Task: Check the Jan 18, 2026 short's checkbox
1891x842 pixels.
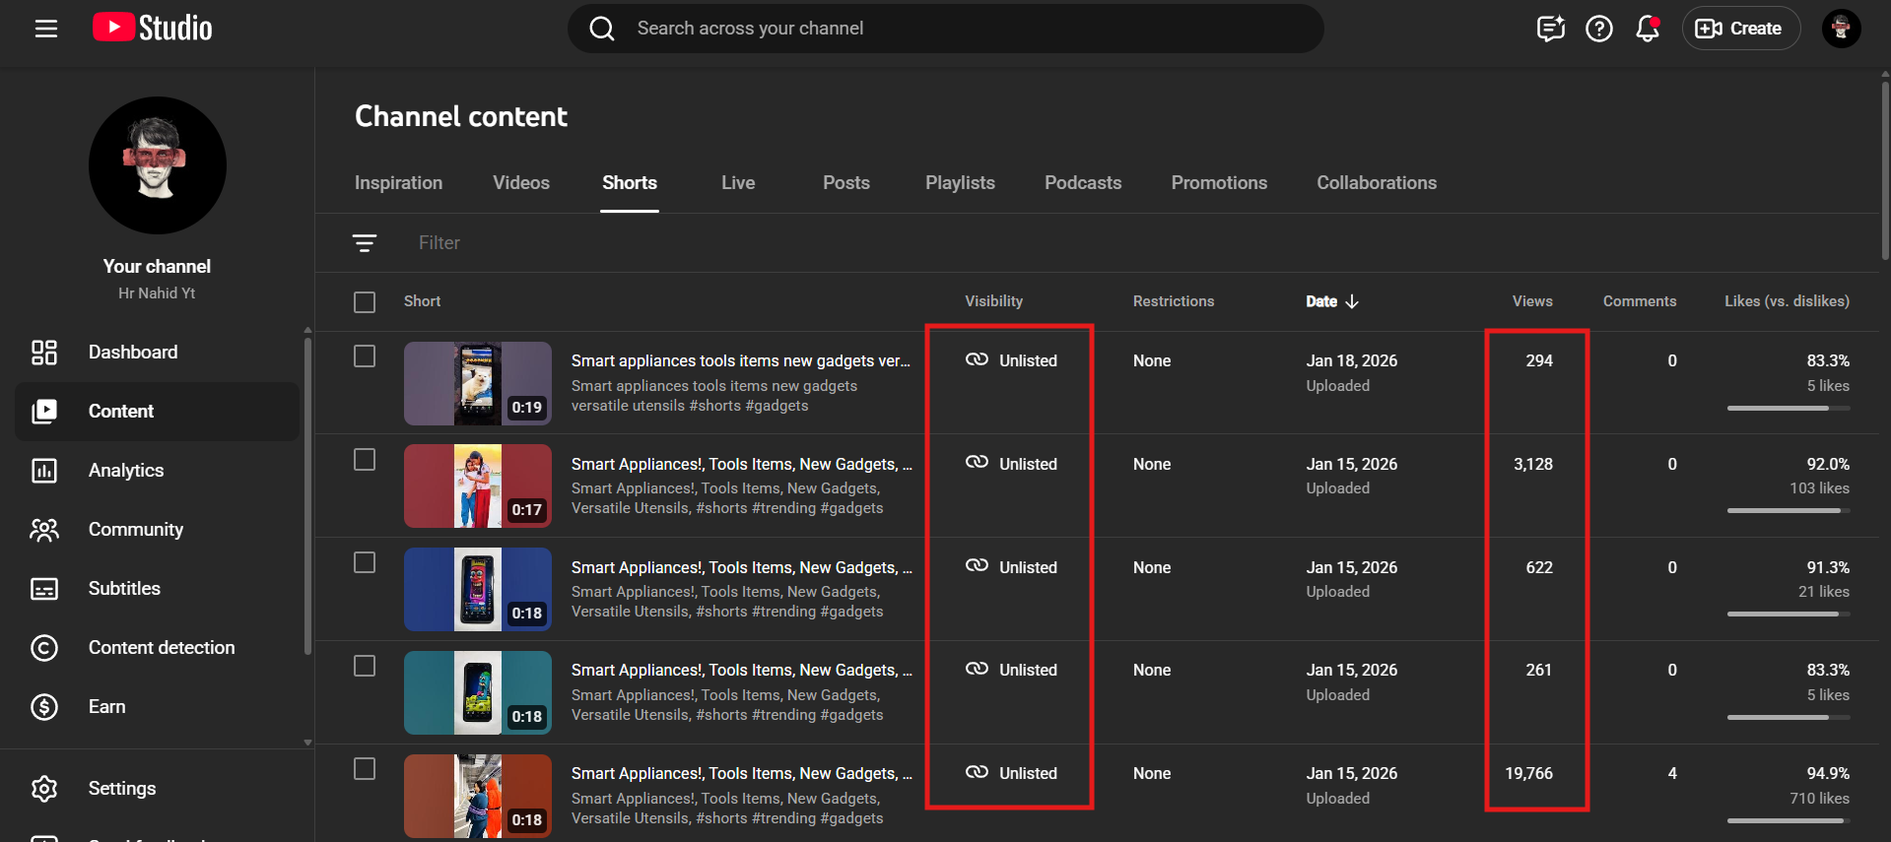Action: coord(365,356)
